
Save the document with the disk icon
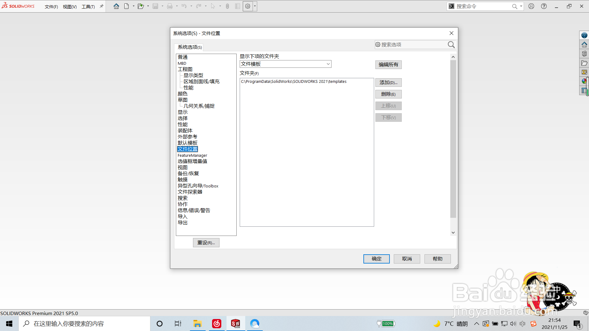155,6
